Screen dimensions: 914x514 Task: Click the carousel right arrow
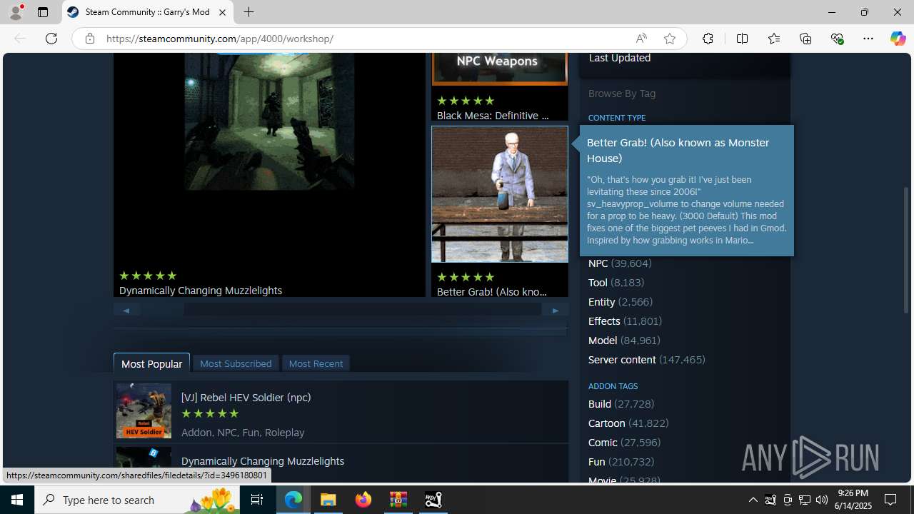point(555,310)
